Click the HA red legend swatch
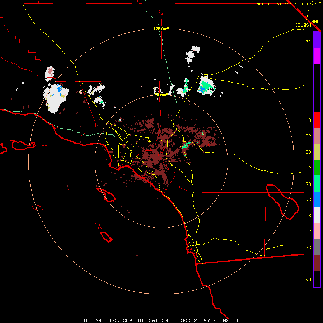 [x=317, y=120]
